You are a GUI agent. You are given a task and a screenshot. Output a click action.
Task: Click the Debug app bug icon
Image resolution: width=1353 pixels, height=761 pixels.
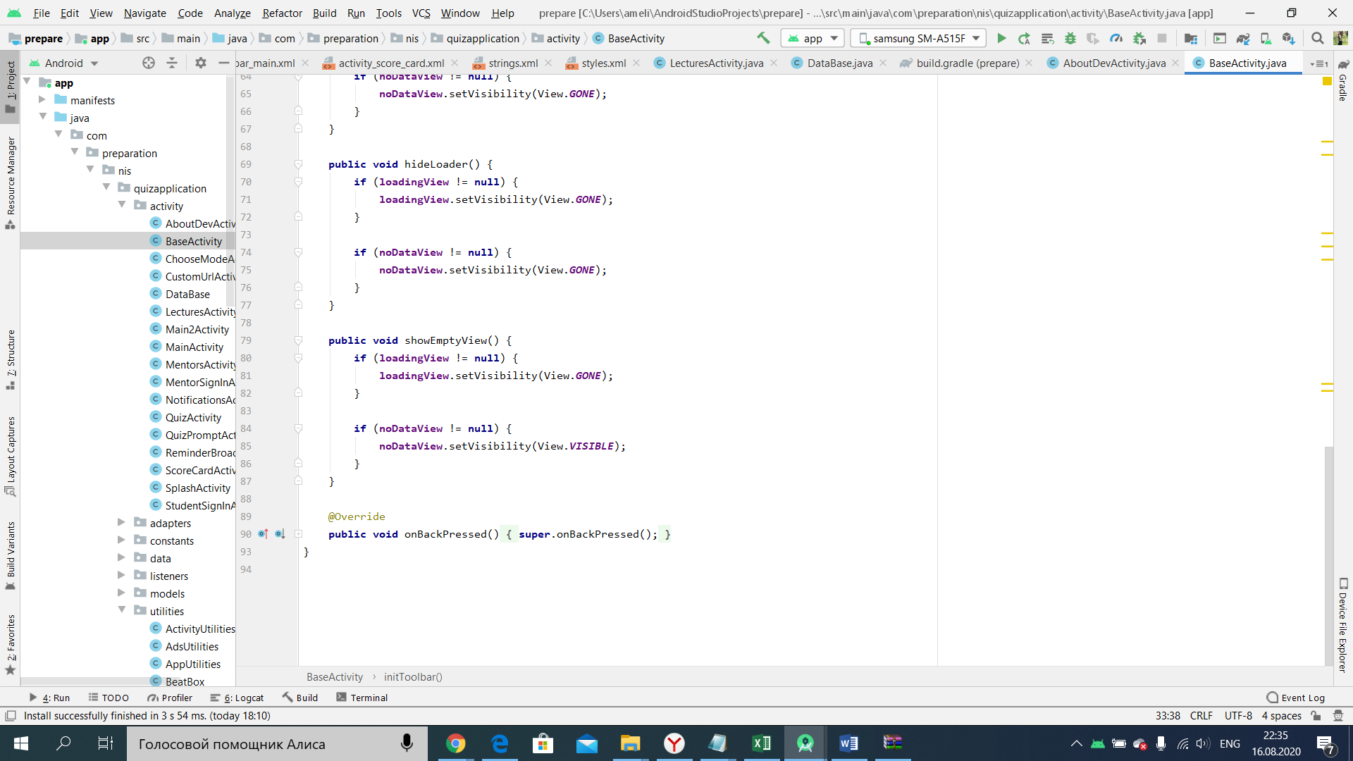click(x=1070, y=38)
